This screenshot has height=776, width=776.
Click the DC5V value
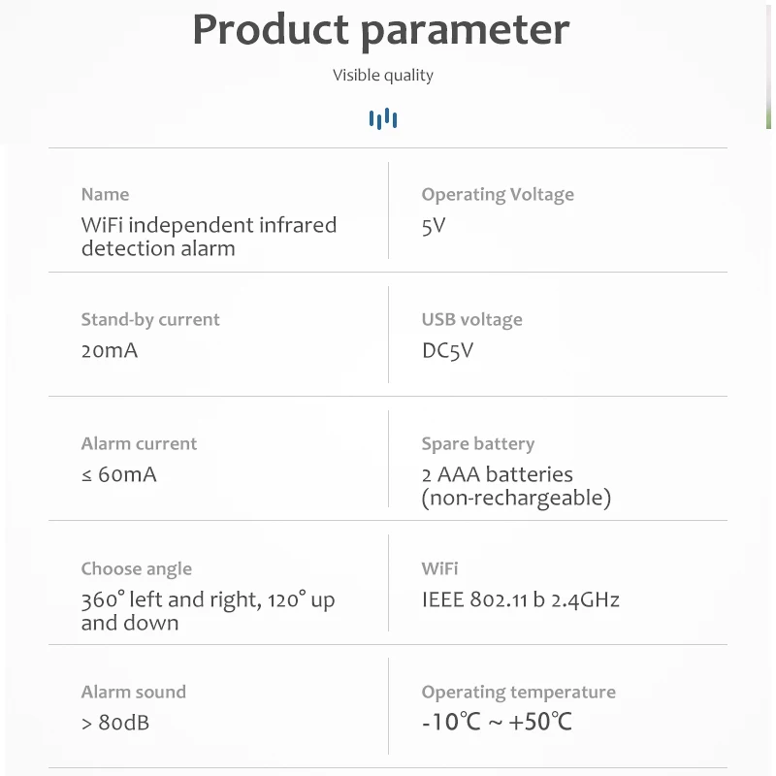click(447, 351)
